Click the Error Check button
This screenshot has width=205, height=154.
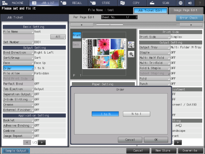pos(190,18)
